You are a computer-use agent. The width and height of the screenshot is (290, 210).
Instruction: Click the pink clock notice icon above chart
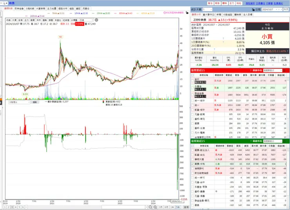(165, 13)
